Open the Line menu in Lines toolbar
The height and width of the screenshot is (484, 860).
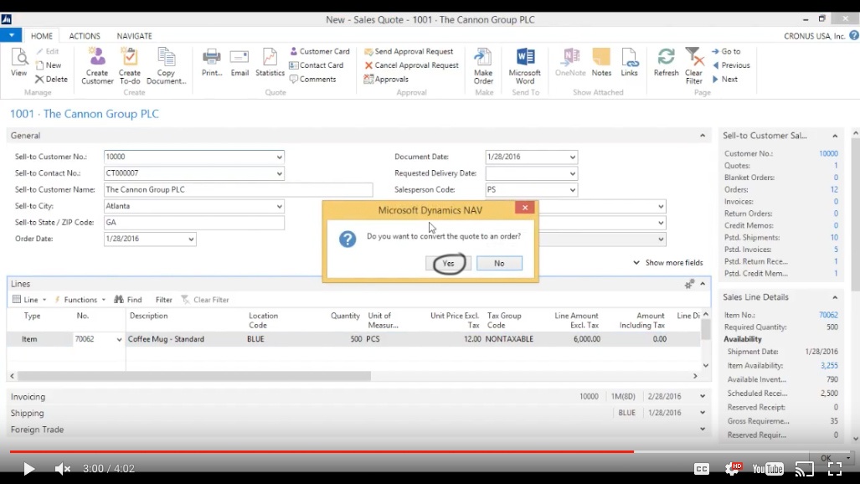point(29,300)
